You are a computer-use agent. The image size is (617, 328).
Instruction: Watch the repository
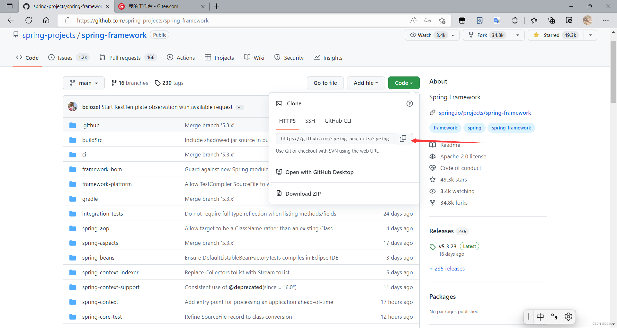pyautogui.click(x=432, y=35)
